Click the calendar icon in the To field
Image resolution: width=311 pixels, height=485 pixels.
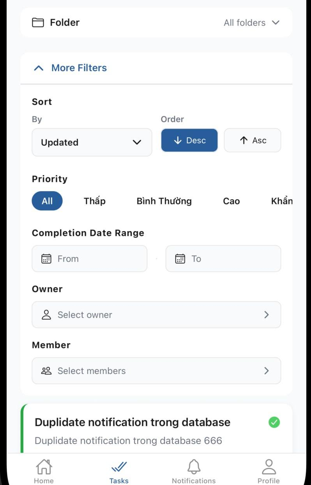(180, 258)
